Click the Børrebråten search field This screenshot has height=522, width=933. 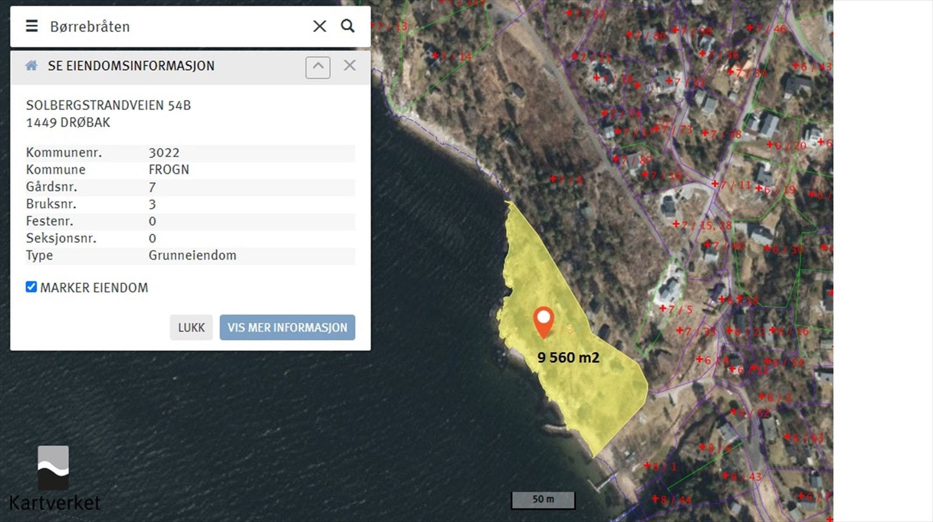(x=175, y=26)
